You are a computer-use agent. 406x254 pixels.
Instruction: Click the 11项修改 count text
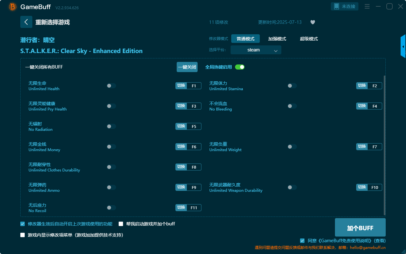pyautogui.click(x=219, y=22)
